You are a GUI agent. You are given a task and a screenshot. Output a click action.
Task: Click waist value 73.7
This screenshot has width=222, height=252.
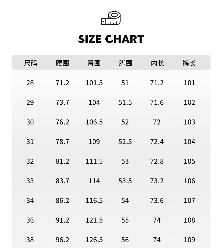62,103
